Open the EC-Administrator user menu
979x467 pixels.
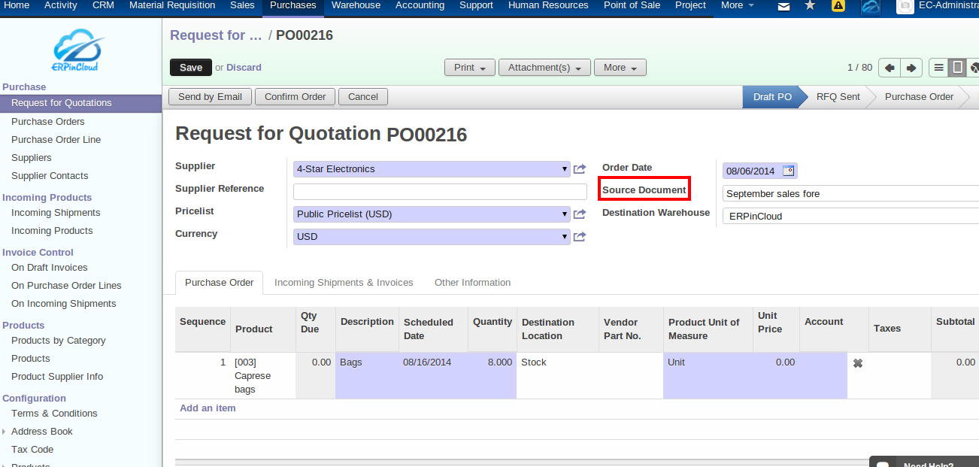click(948, 5)
